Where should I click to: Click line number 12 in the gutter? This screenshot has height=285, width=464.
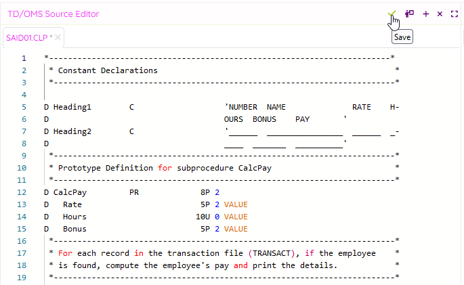point(23,192)
